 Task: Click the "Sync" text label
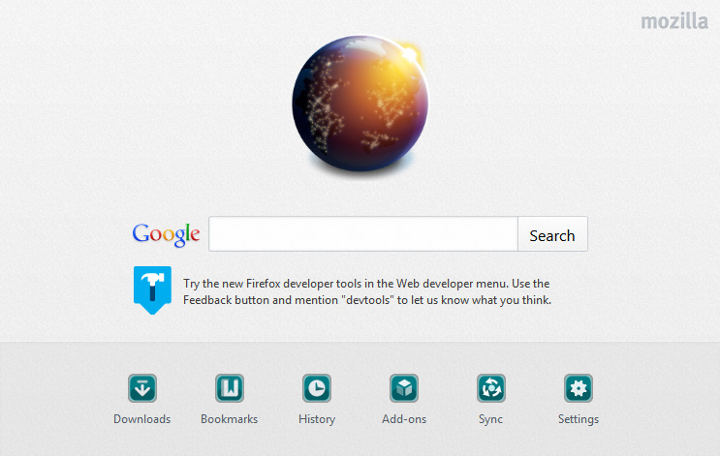click(x=491, y=419)
